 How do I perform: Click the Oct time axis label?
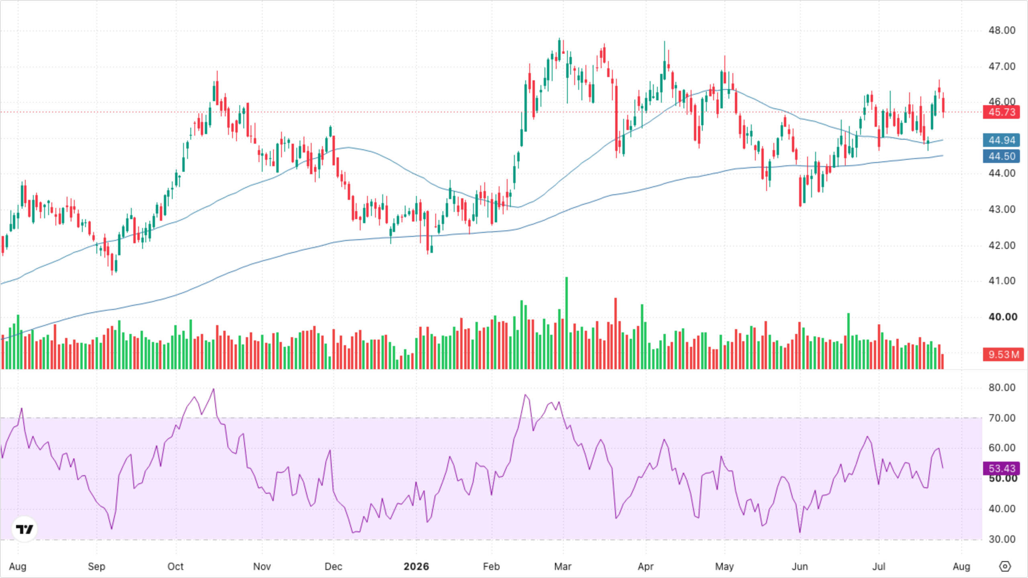pyautogui.click(x=175, y=566)
